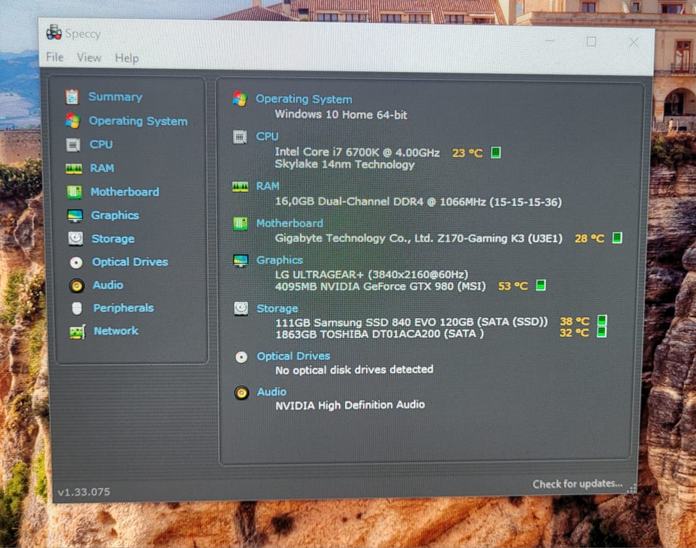Click the Audio heading link in summary
Viewport: 696px width, 548px height.
click(272, 391)
